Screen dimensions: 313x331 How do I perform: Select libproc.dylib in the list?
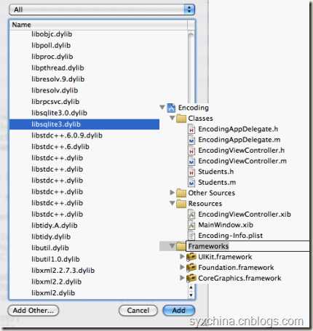click(x=52, y=57)
